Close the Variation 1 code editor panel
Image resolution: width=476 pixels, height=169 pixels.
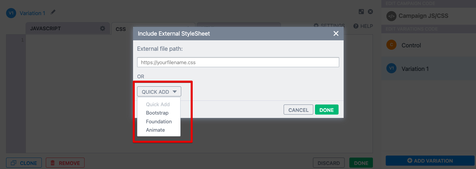coord(370,12)
